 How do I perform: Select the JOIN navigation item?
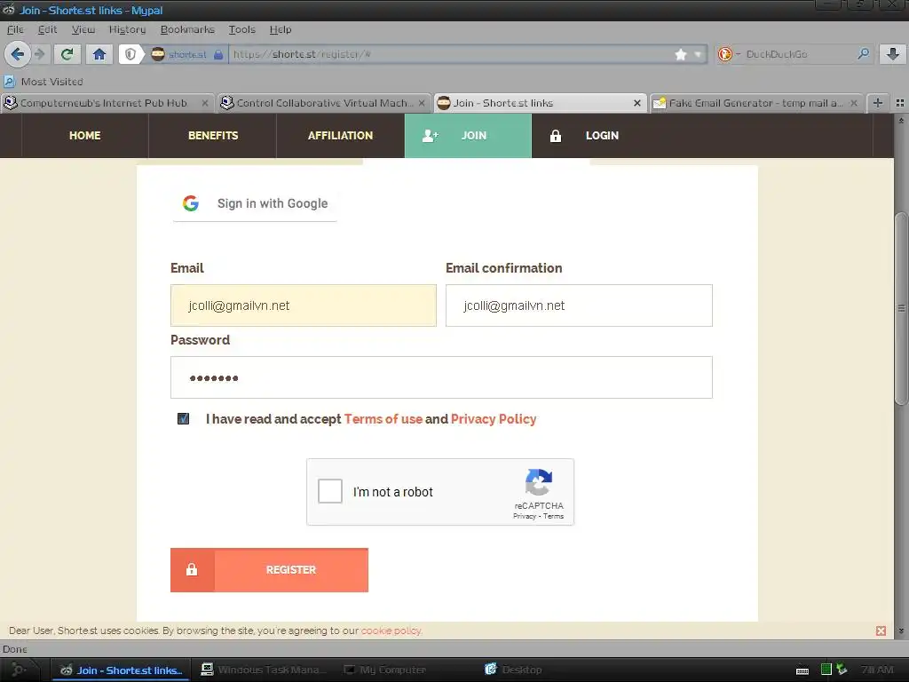[468, 136]
